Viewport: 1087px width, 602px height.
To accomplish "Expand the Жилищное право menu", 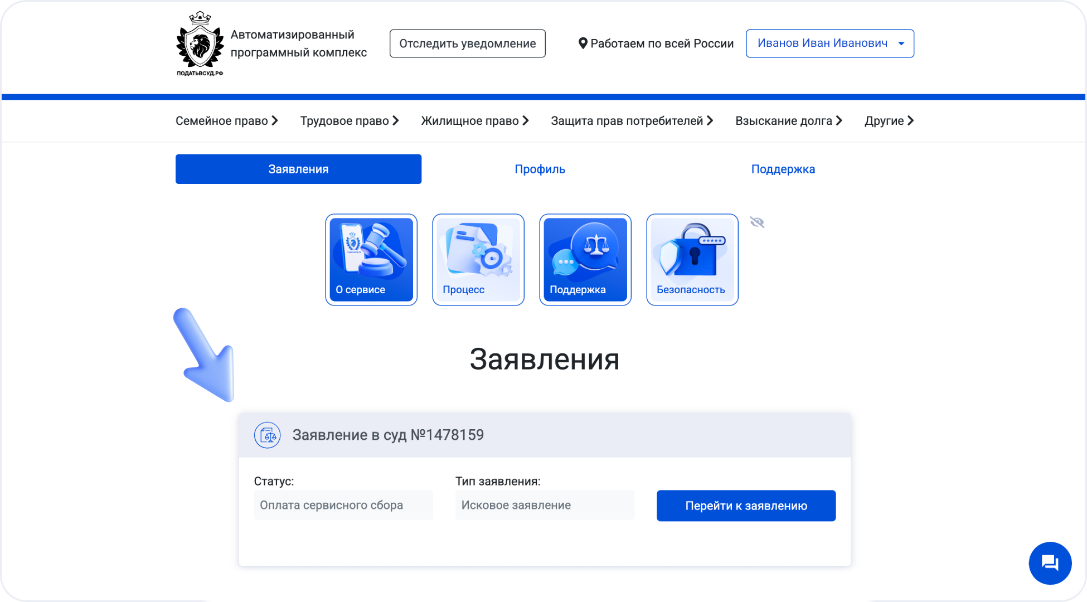I will pos(475,121).
